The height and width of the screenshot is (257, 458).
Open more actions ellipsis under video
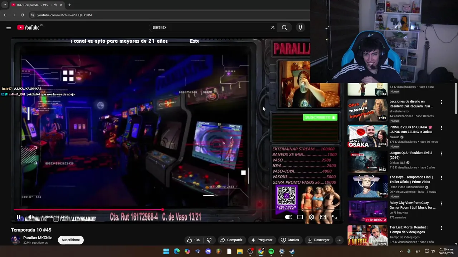coord(339,240)
